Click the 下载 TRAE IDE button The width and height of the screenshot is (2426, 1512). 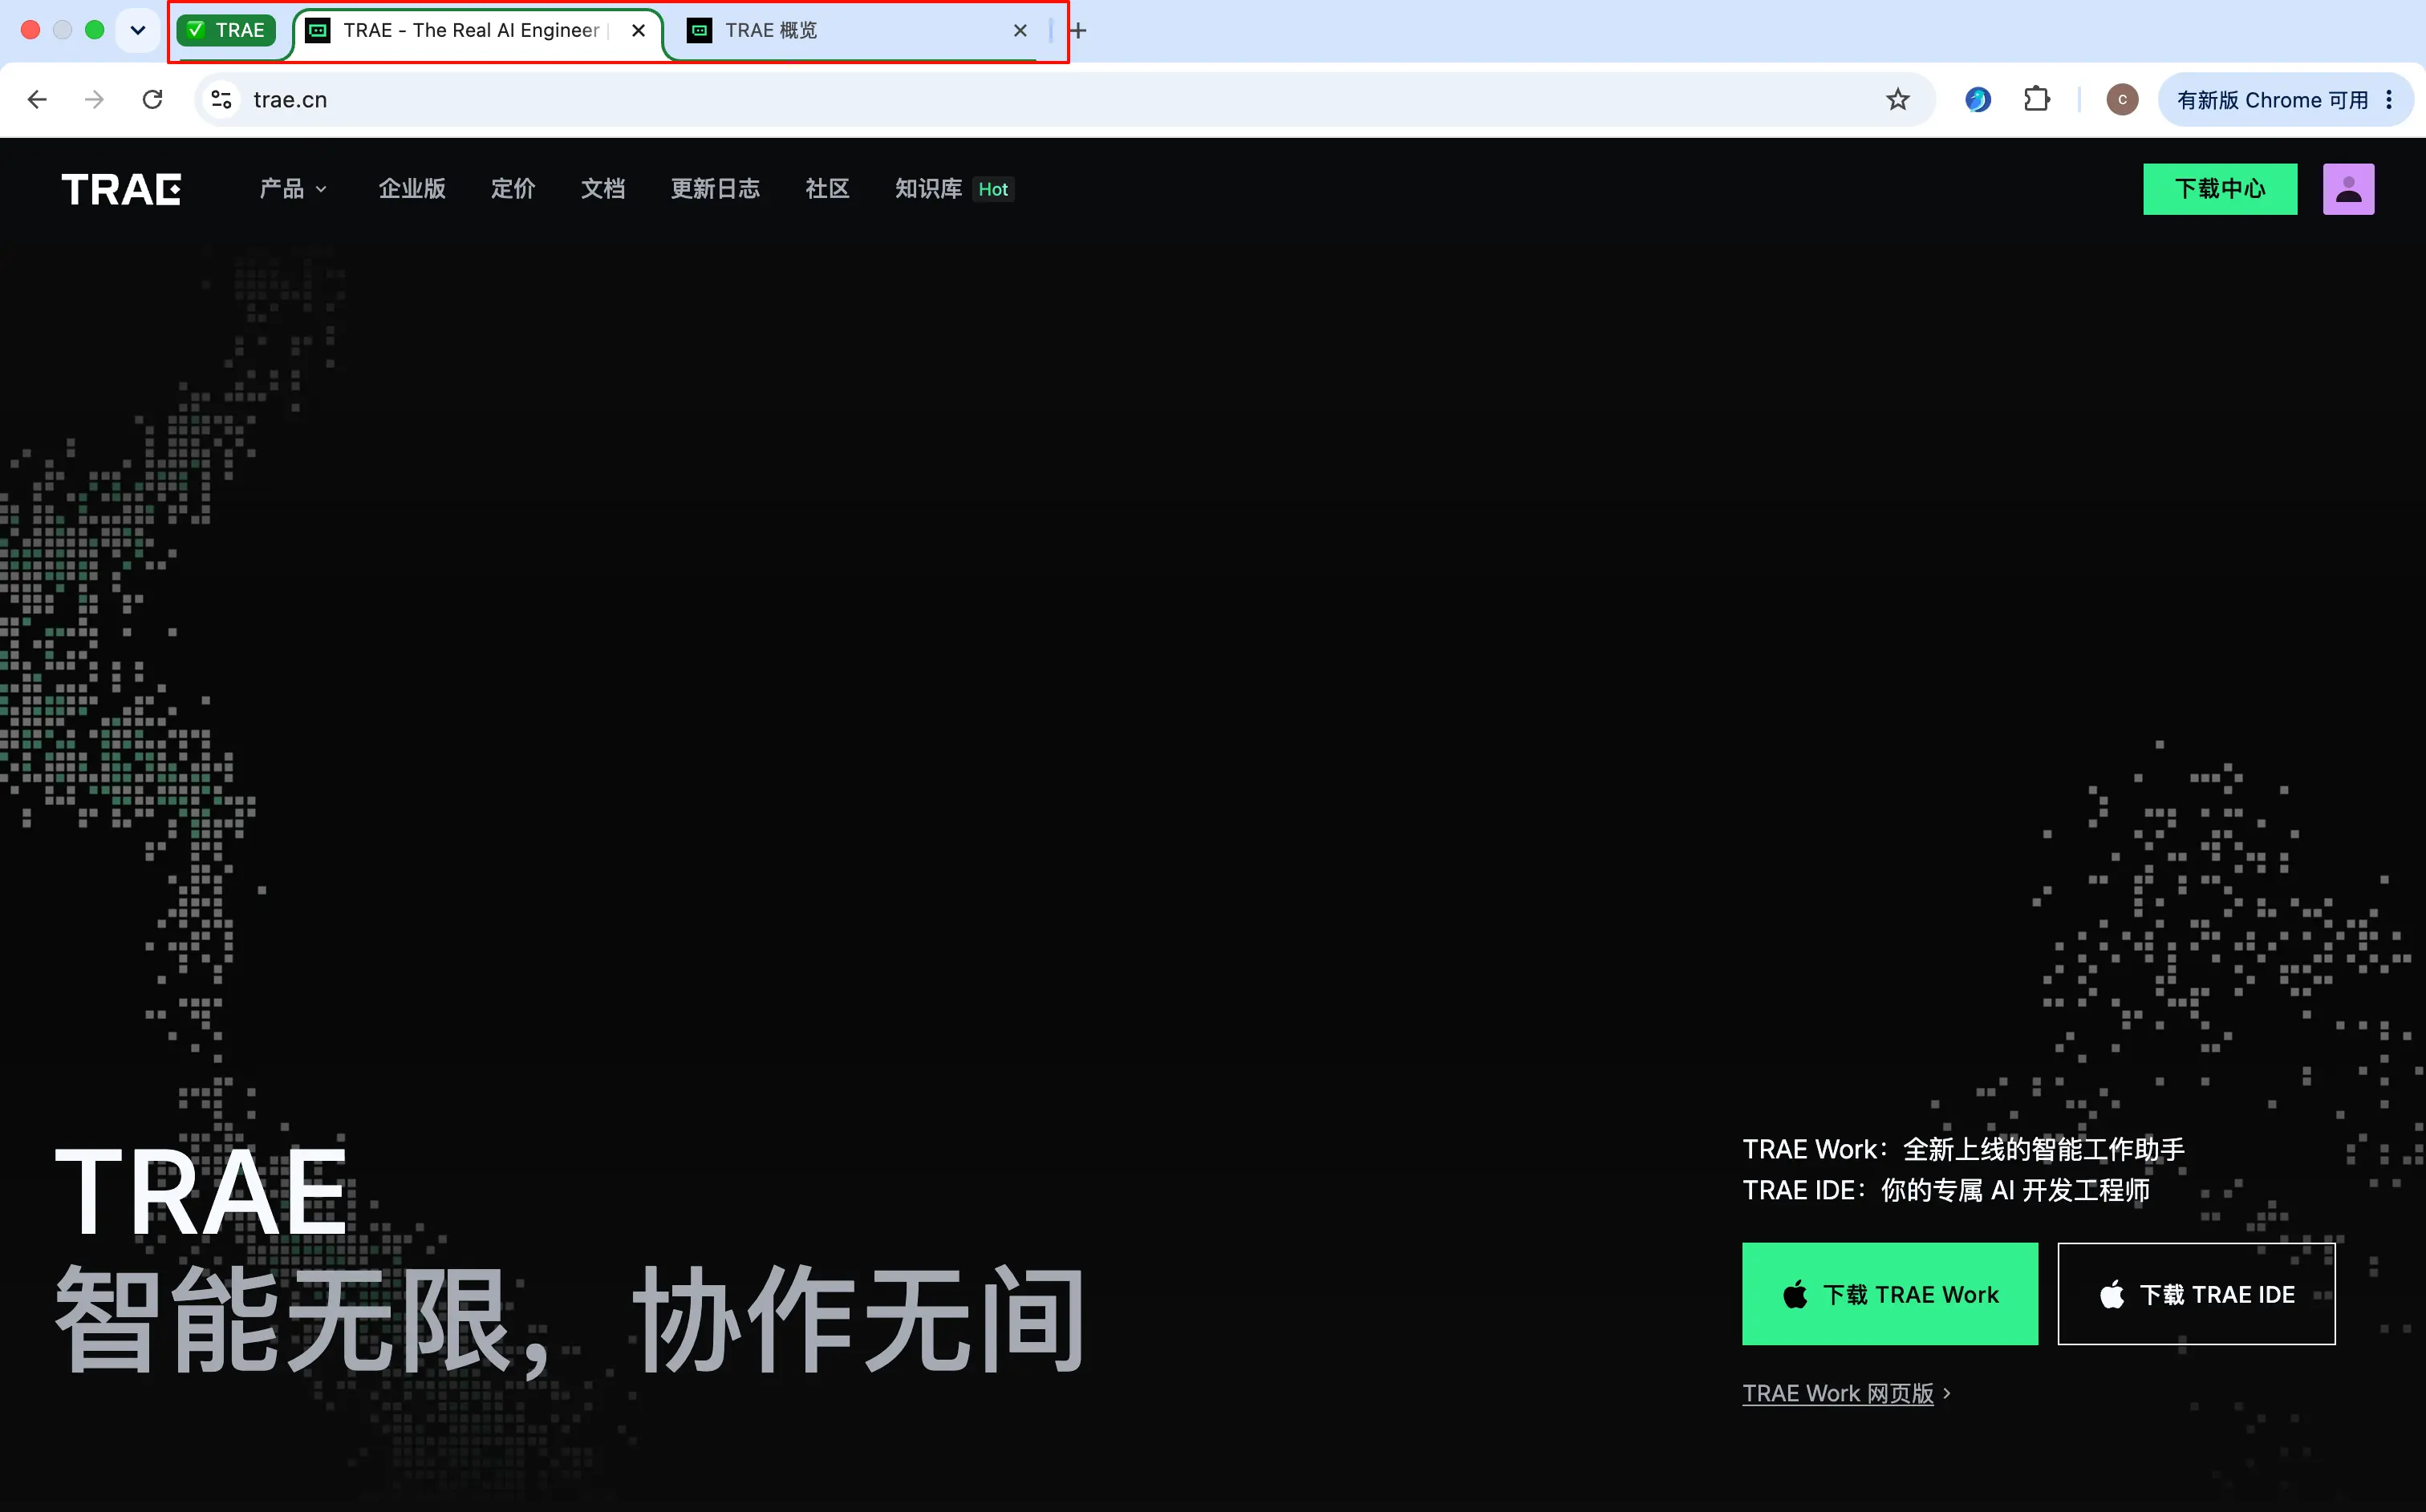tap(2196, 1294)
